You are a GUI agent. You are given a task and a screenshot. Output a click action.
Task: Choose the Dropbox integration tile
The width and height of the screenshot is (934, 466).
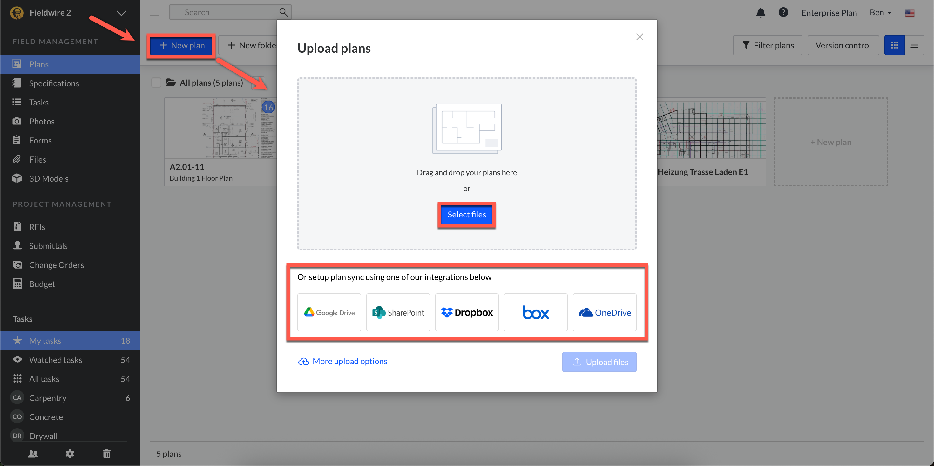(x=466, y=312)
